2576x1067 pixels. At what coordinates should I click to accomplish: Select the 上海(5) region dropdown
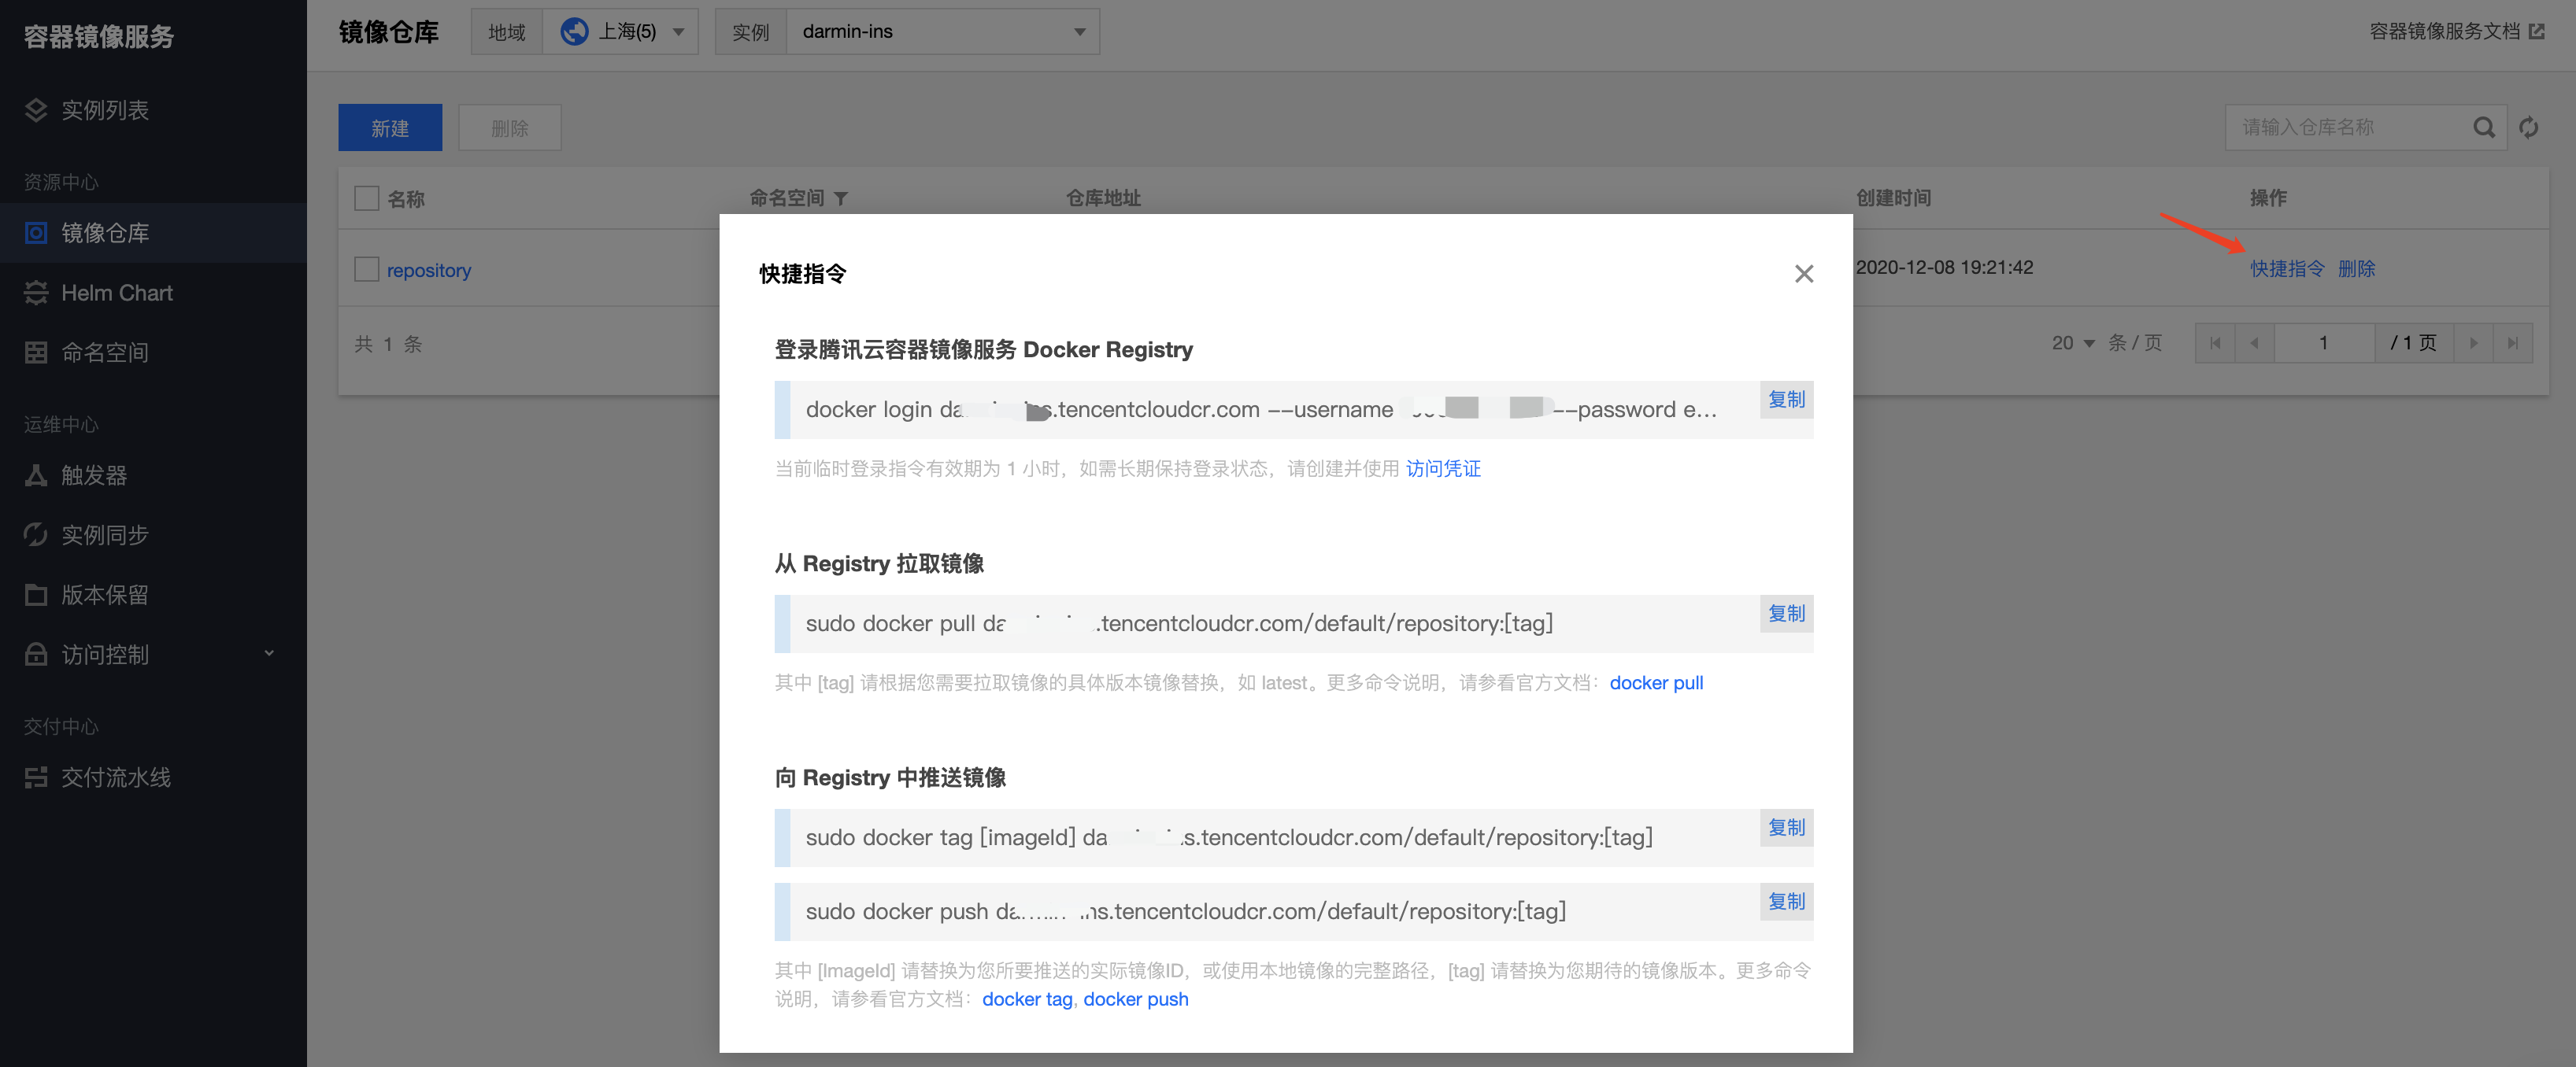(x=629, y=30)
